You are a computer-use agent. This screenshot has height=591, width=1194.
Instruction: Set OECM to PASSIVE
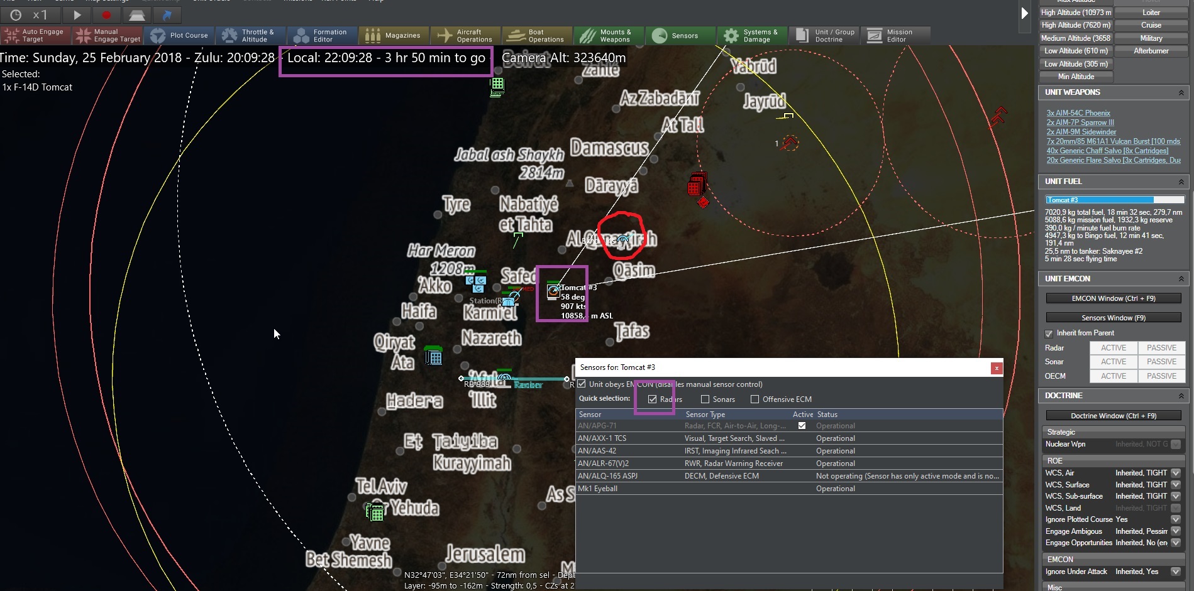1161,376
